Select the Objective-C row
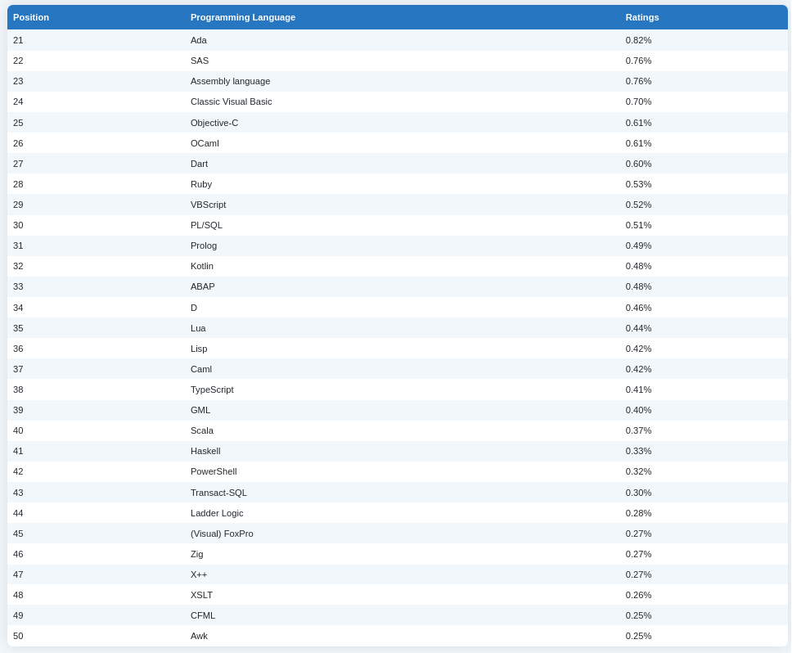792x653 pixels. [x=397, y=123]
